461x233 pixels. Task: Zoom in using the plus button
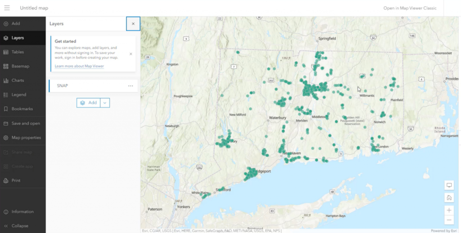coord(449,210)
